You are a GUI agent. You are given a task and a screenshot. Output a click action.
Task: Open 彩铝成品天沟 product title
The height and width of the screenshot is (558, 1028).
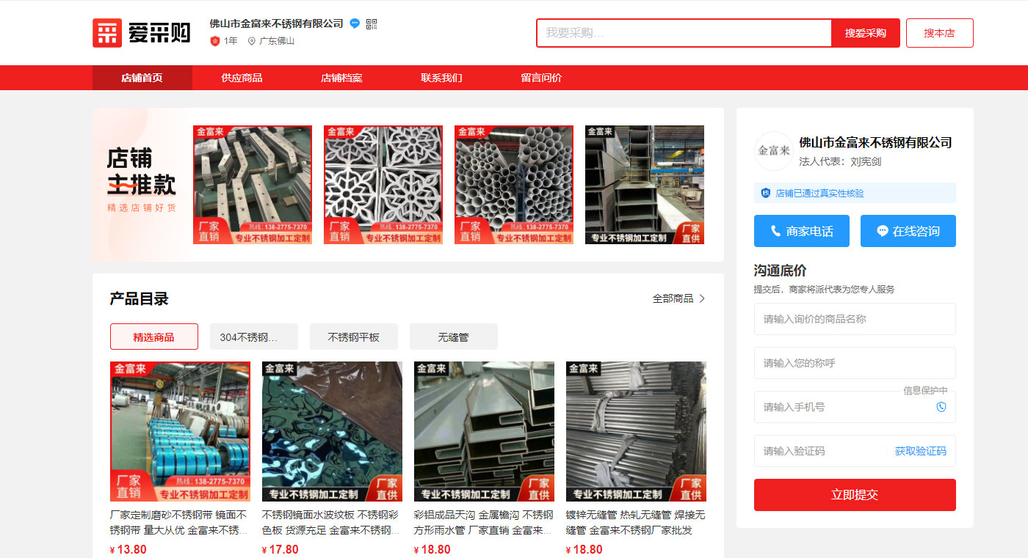click(x=484, y=522)
